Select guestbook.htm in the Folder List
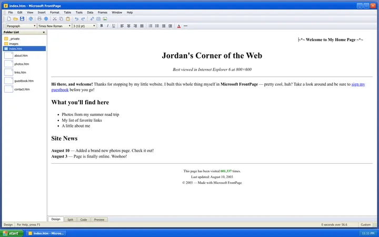The height and width of the screenshot is (237, 379). (x=19, y=81)
